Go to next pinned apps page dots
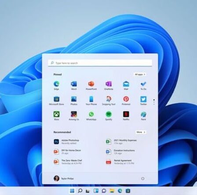 coord(154,102)
